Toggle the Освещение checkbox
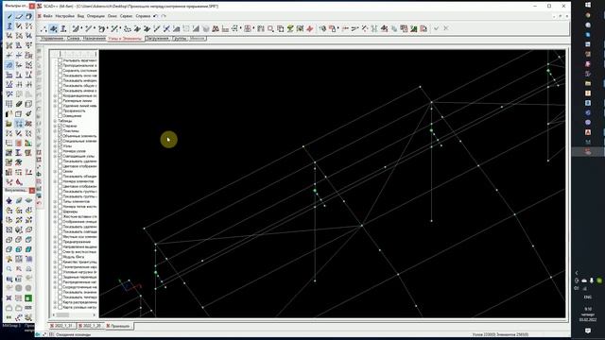605x340 pixels. pos(60,115)
